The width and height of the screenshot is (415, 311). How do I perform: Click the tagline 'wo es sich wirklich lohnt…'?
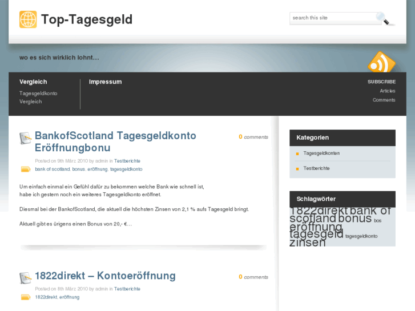pyautogui.click(x=59, y=58)
